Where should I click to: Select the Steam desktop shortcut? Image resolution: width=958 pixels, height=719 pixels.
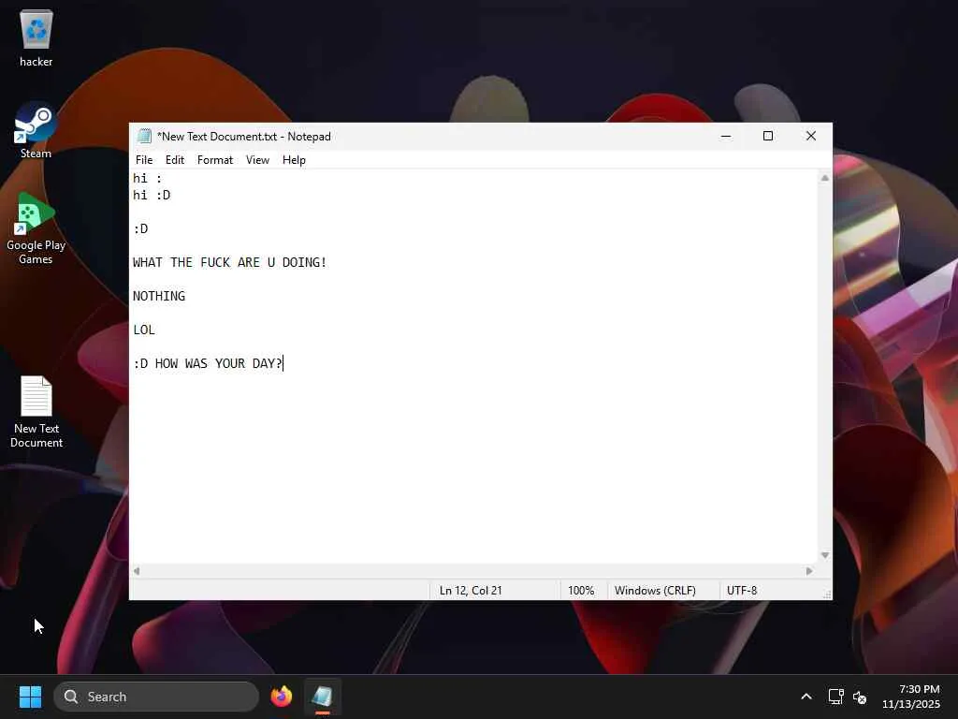coord(36,131)
